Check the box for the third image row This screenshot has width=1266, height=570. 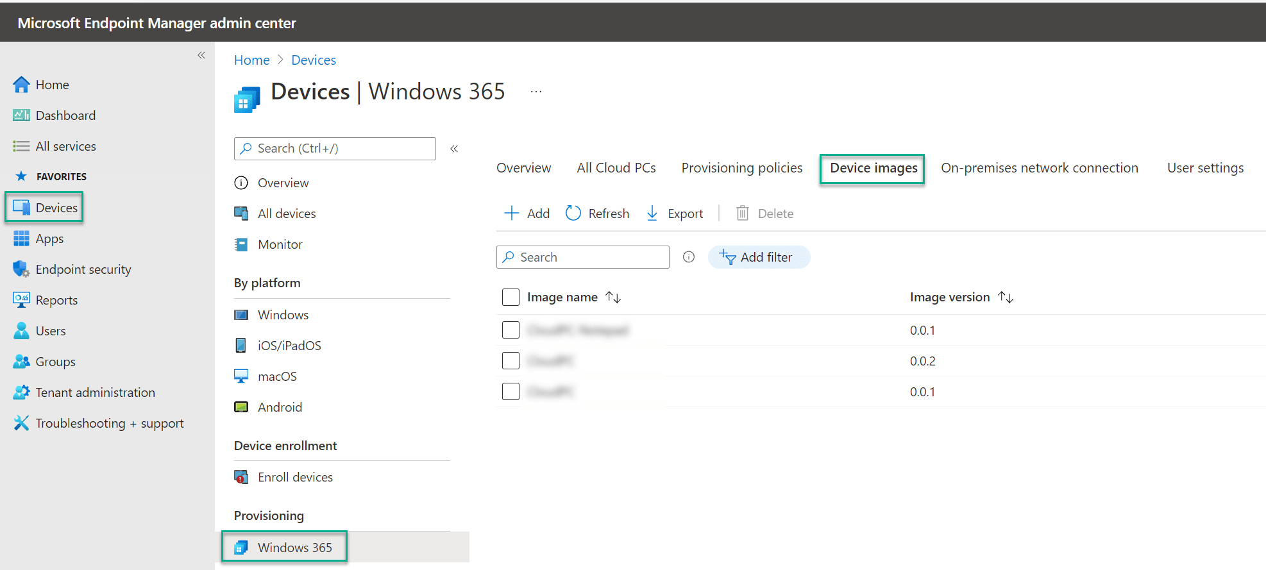tap(511, 391)
